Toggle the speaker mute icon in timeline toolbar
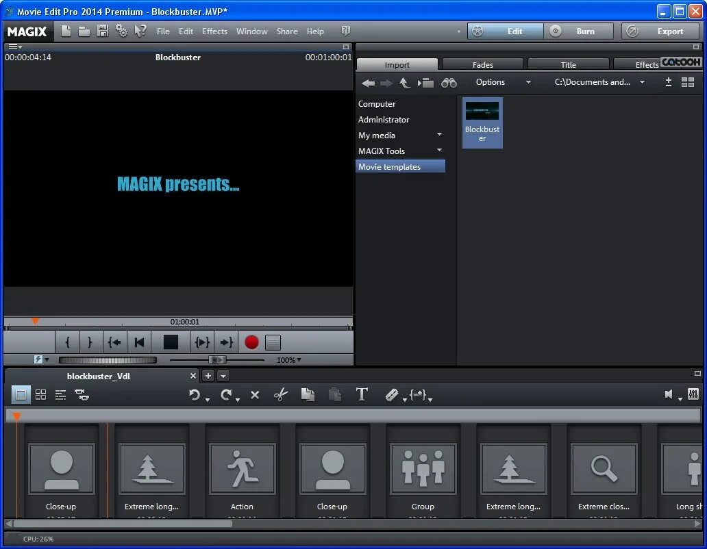Image resolution: width=707 pixels, height=549 pixels. pos(669,394)
